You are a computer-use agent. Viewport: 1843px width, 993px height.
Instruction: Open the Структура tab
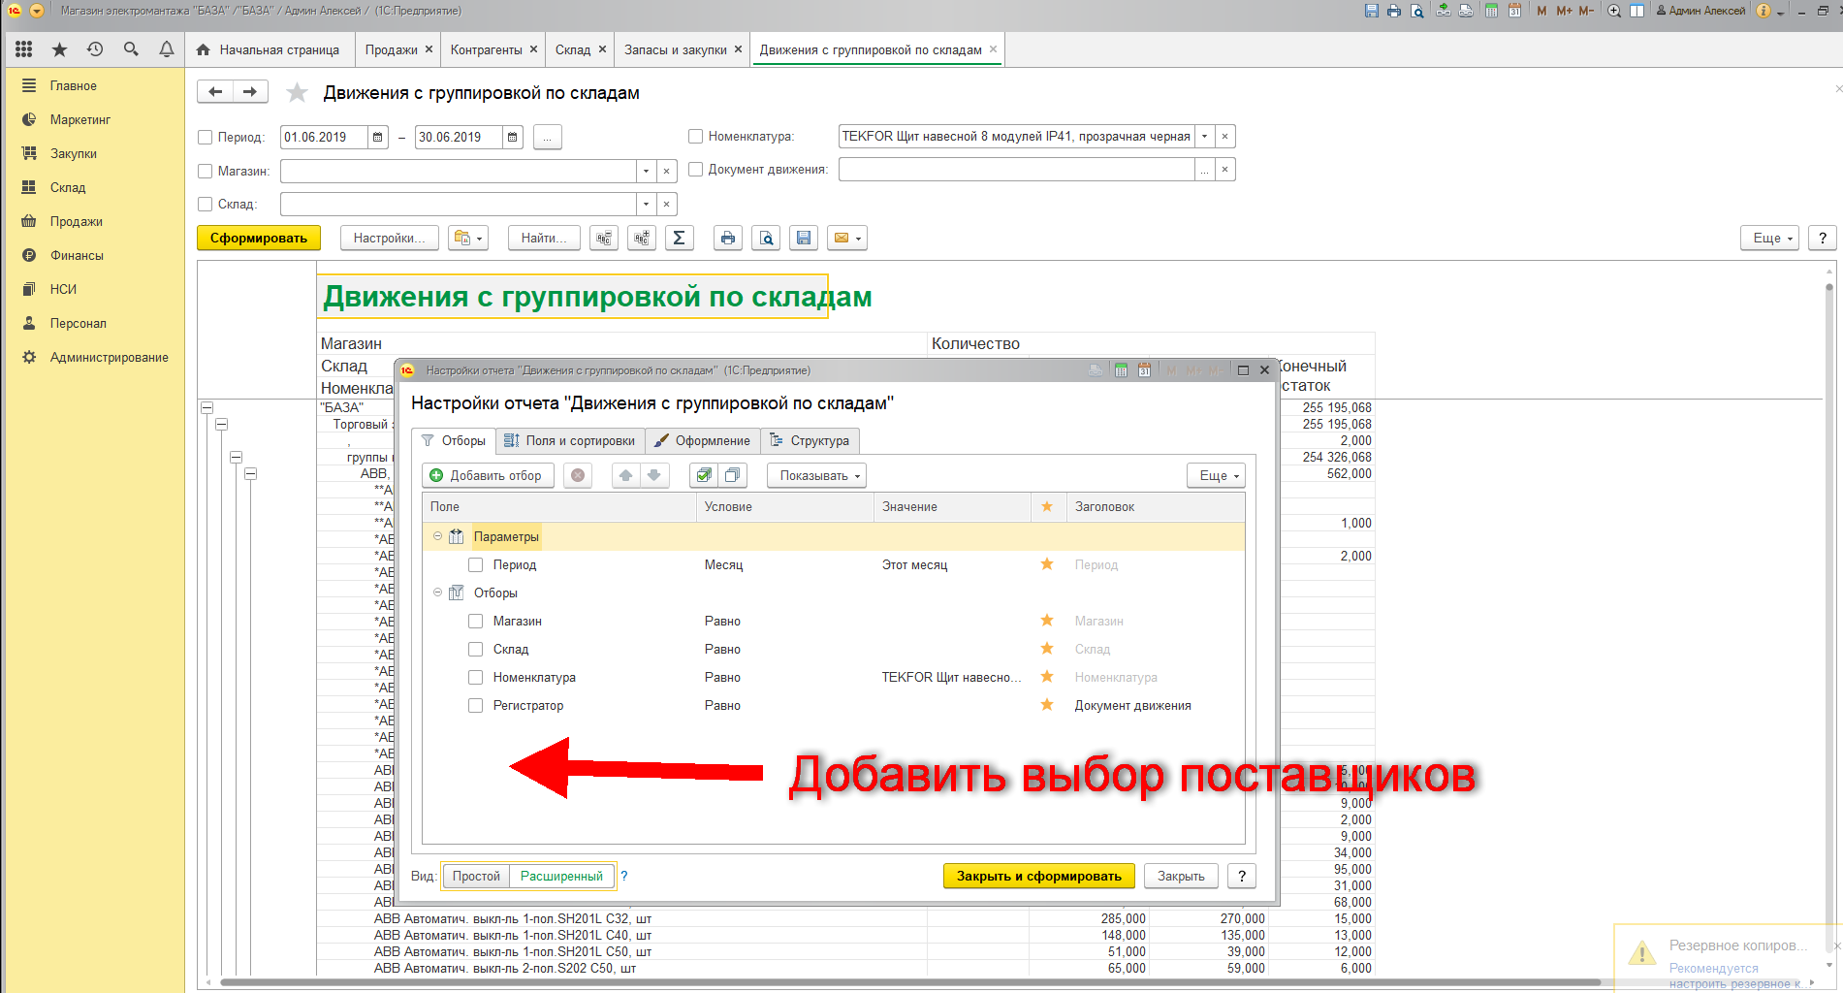810,441
